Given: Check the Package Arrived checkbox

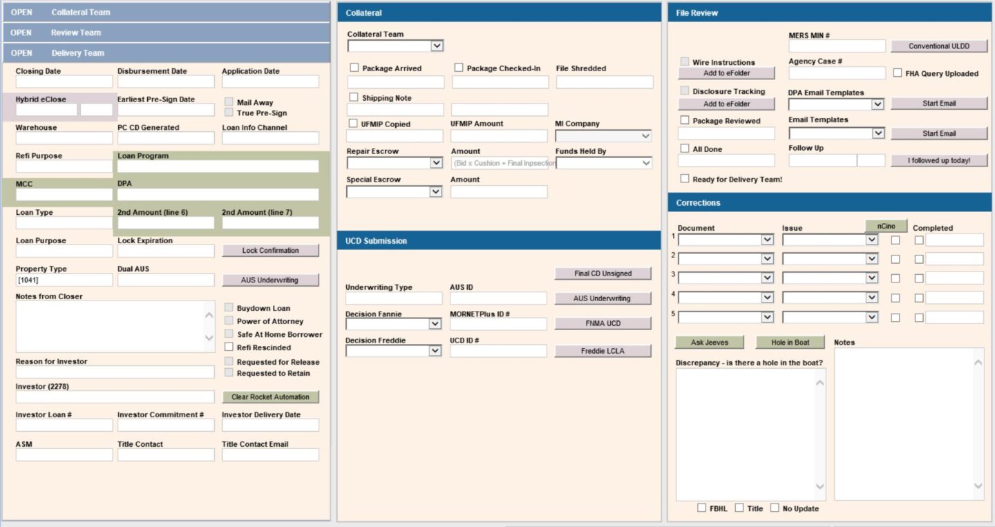Looking at the screenshot, I should 354,68.
